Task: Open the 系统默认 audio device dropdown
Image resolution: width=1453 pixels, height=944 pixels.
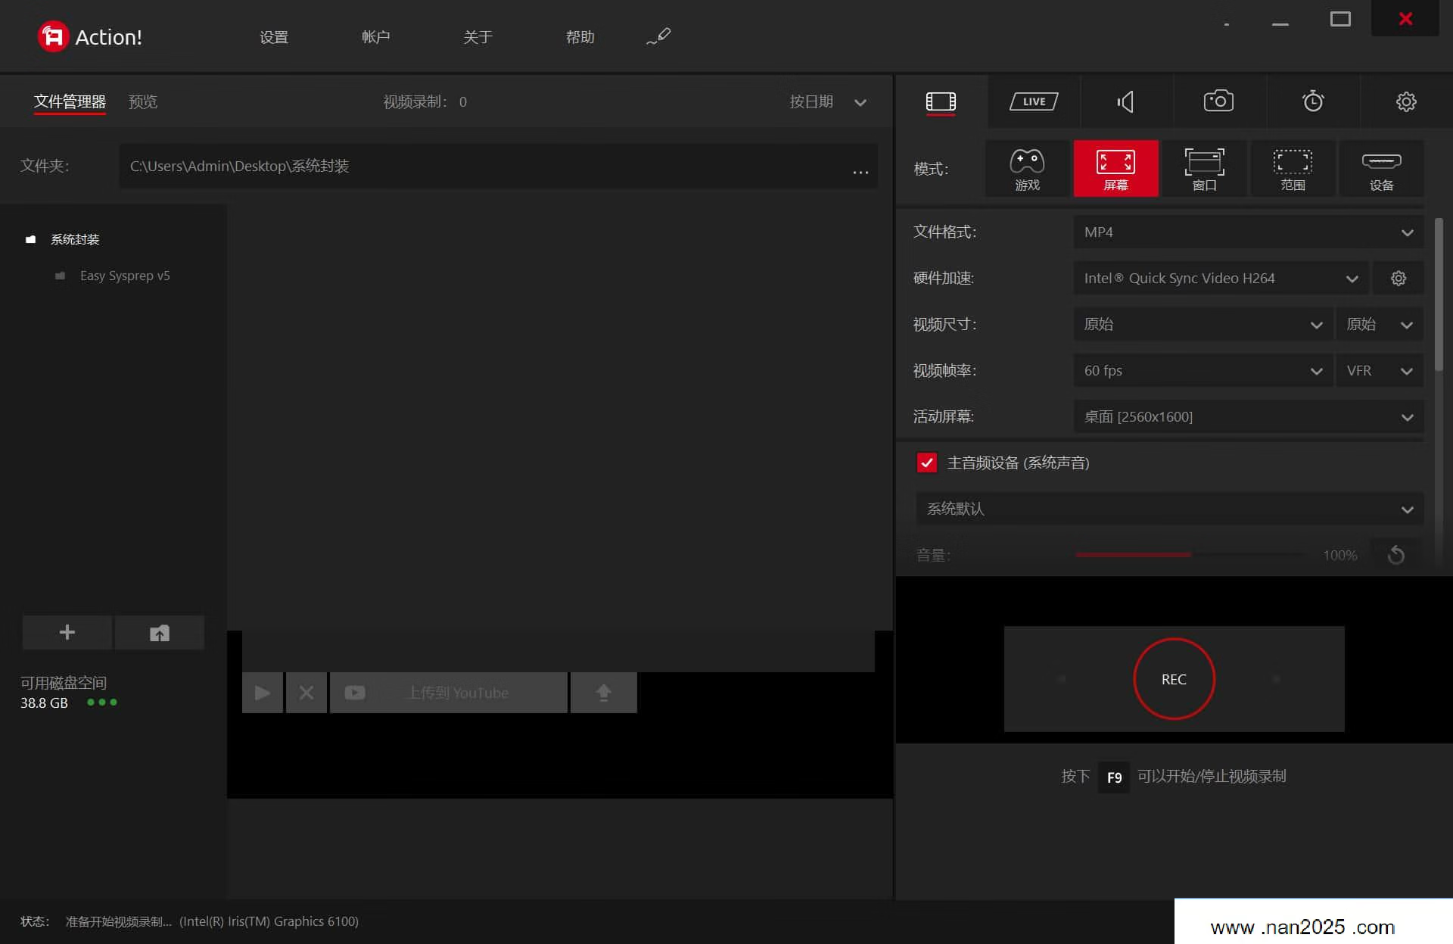Action: 1169,509
